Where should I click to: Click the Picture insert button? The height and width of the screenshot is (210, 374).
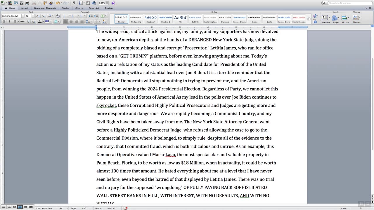click(345, 19)
